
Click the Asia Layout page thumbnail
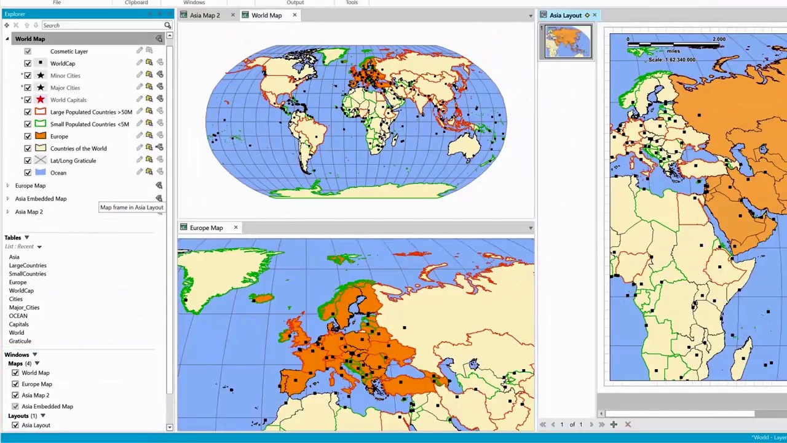click(567, 41)
